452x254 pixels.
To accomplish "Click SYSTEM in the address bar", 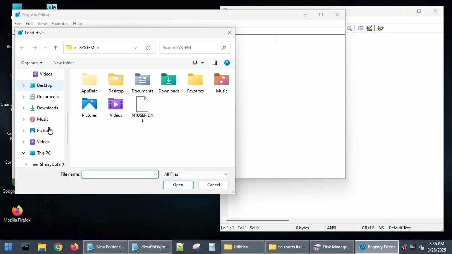I will click(87, 48).
